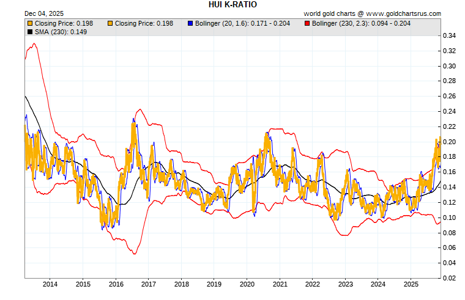This screenshot has width=465, height=300.
Task: Click the 0.20 y-axis value
Action: pos(449,142)
